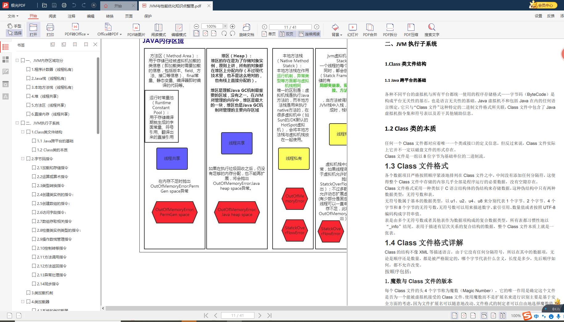Open the zoom percentage dropdown
Image resolution: width=564 pixels, height=322 pixels.
[x=225, y=26]
